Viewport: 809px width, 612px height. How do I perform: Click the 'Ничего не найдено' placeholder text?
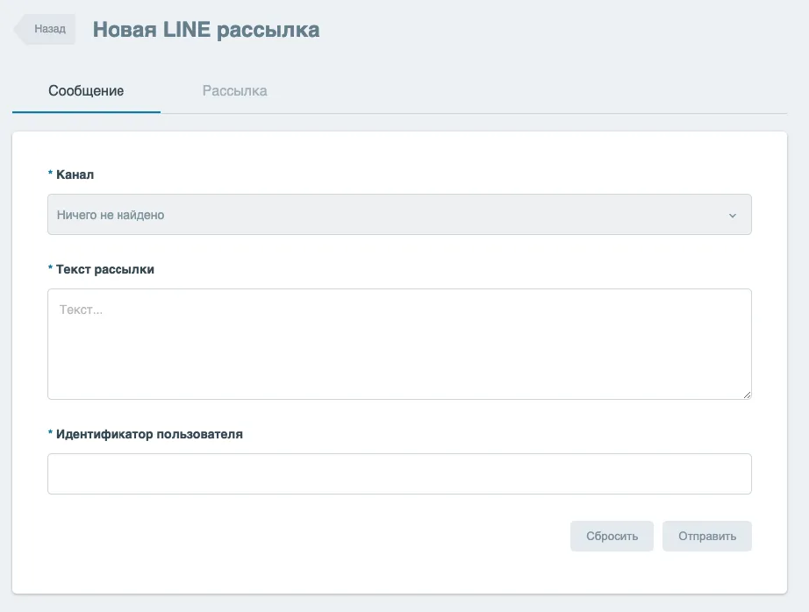pos(111,215)
